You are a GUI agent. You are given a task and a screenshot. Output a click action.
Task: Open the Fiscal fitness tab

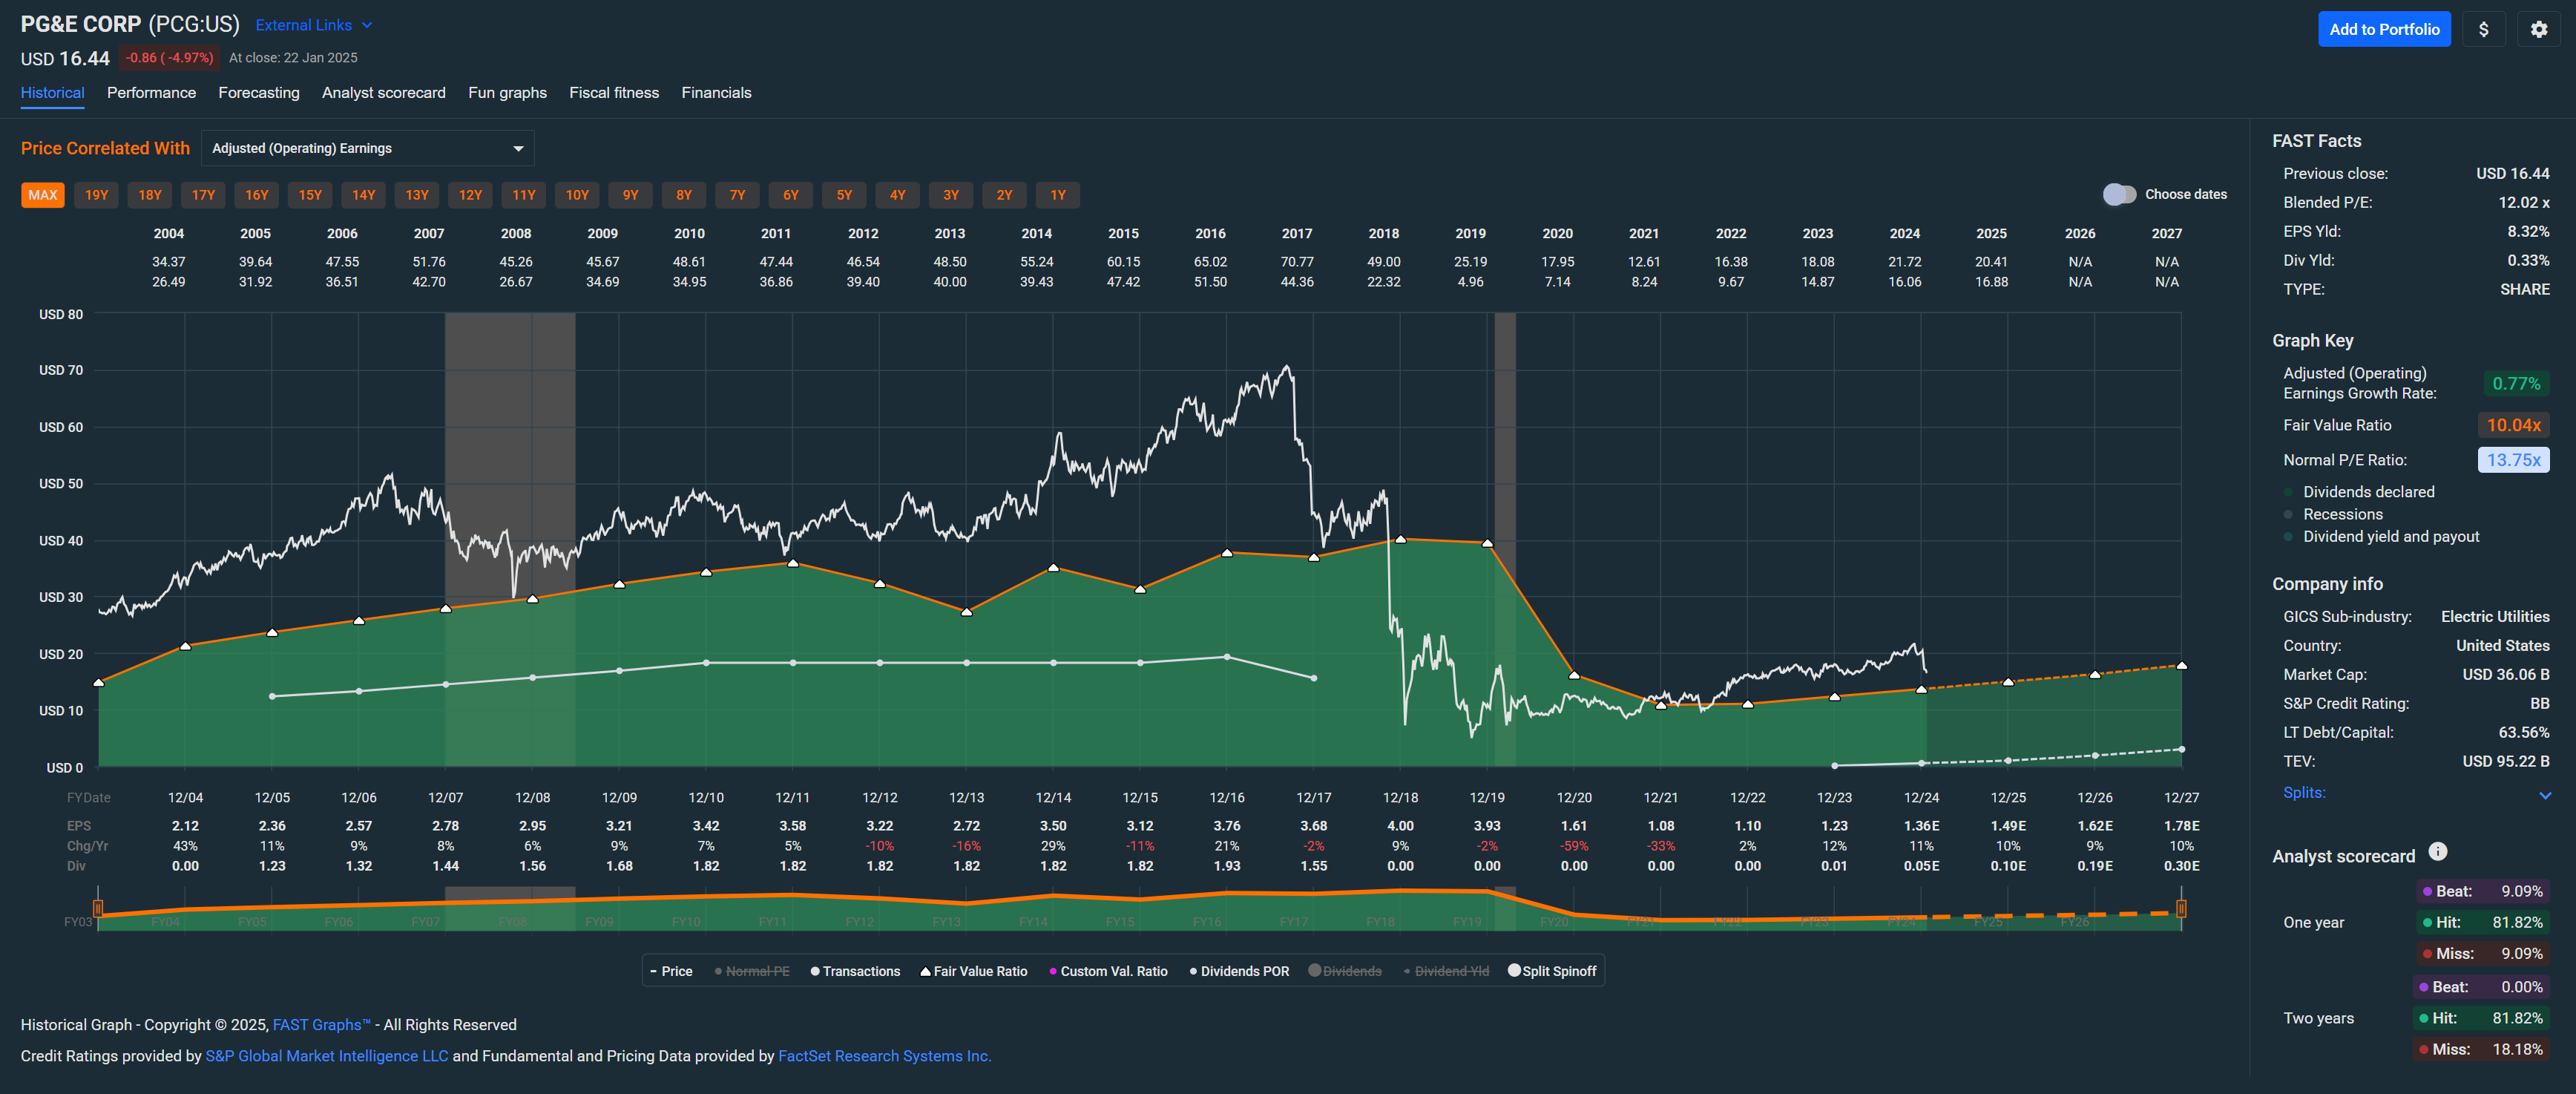tap(614, 93)
